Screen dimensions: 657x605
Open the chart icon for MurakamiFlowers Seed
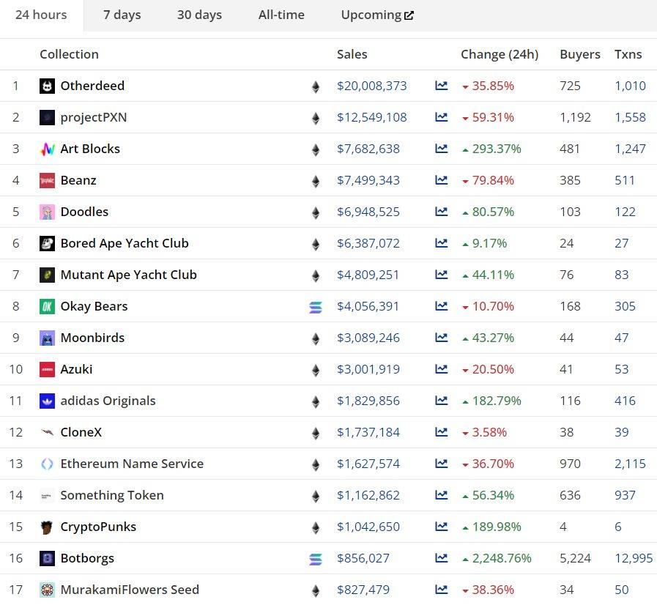pyautogui.click(x=441, y=590)
